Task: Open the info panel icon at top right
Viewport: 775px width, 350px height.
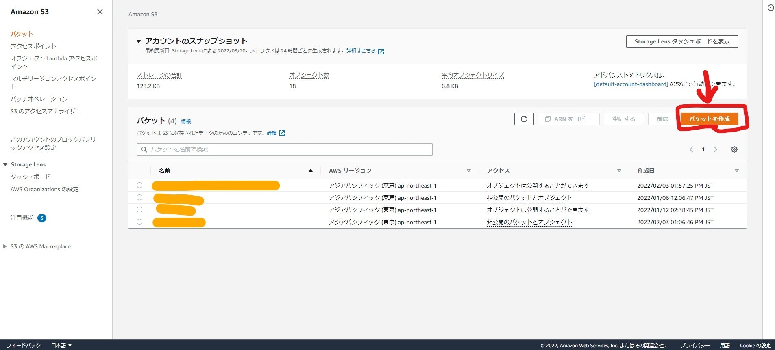Action: [x=771, y=8]
